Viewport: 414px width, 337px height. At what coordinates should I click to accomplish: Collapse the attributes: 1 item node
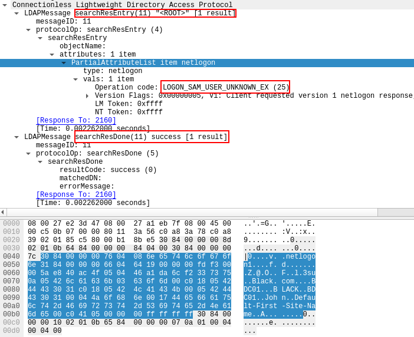[52, 54]
